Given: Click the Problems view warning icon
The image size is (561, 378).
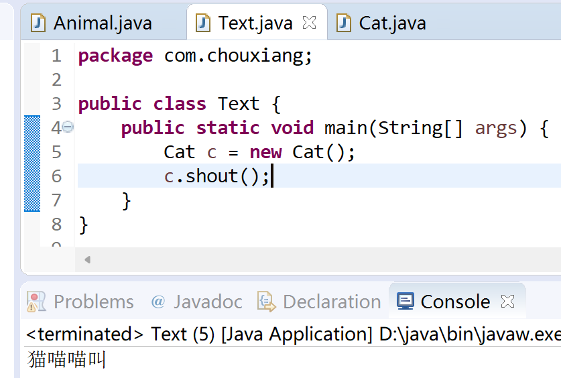Looking at the screenshot, I should (x=36, y=302).
